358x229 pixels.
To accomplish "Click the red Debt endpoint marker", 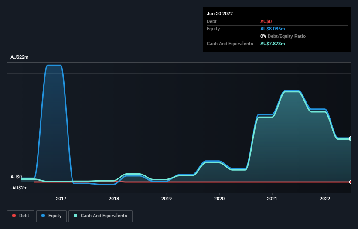I will pos(351,182).
